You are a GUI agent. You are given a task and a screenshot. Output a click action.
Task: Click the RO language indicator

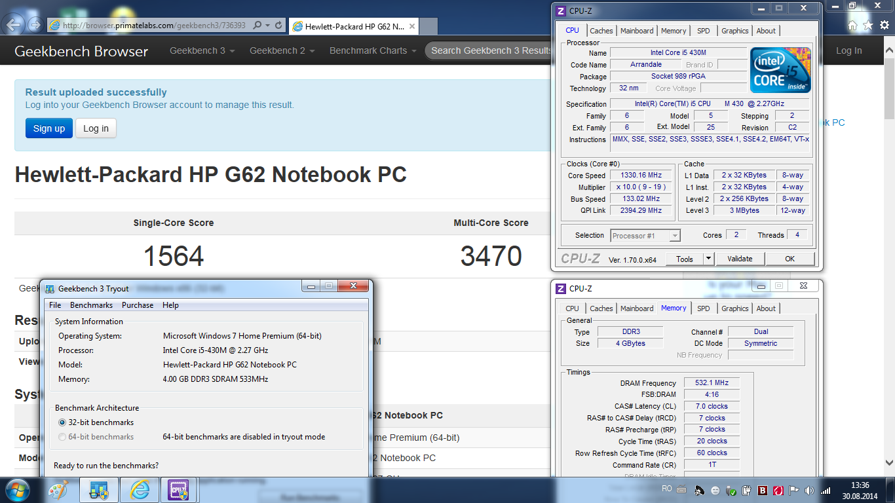point(667,489)
